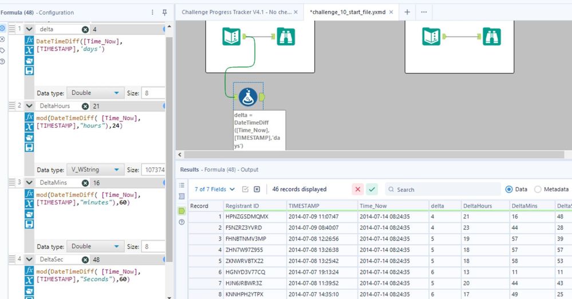Collapse the DeltaHours expression chevron

coord(29,106)
